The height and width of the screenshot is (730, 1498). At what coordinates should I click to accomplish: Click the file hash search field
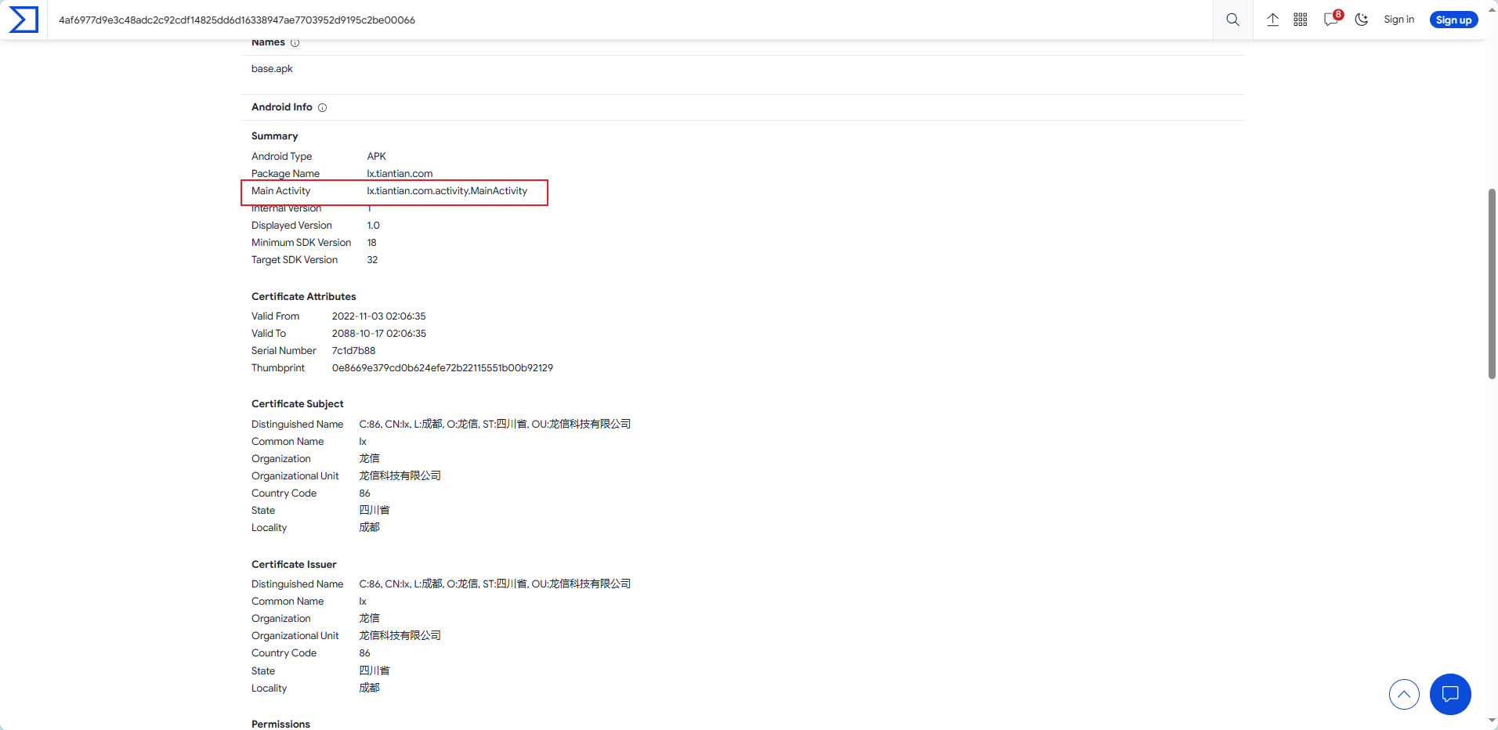(627, 20)
